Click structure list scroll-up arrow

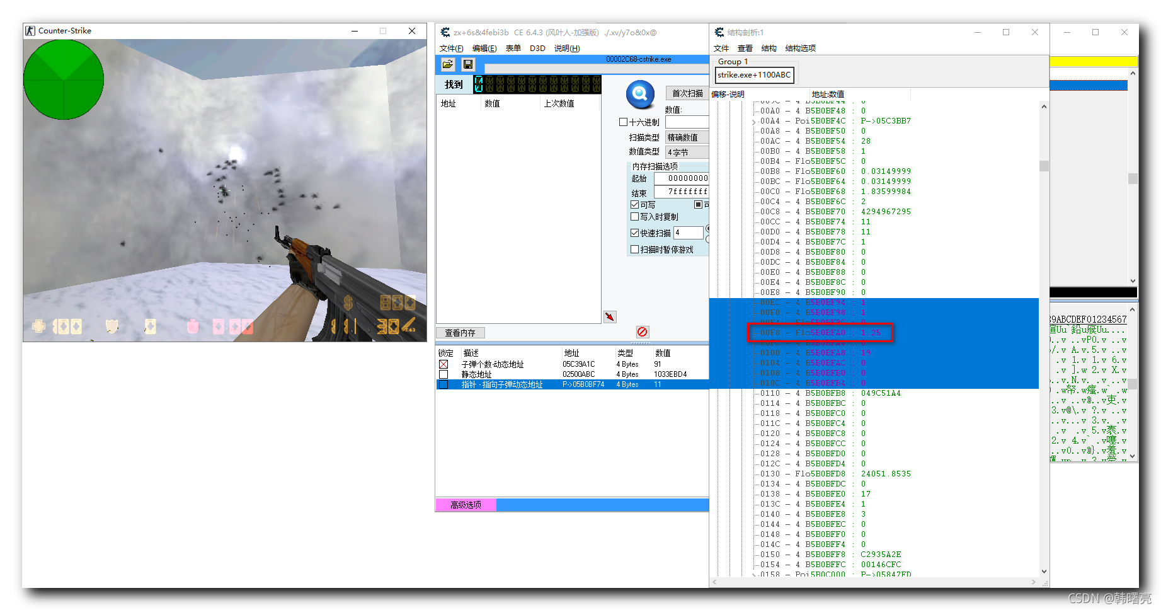[1044, 106]
